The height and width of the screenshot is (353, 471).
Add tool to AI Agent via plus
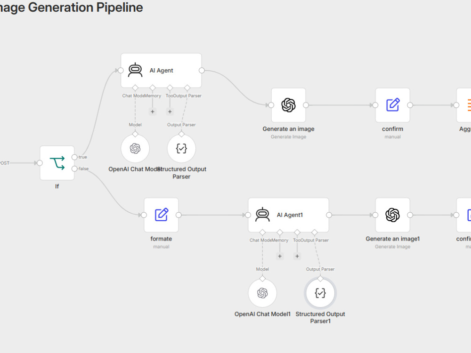170,112
